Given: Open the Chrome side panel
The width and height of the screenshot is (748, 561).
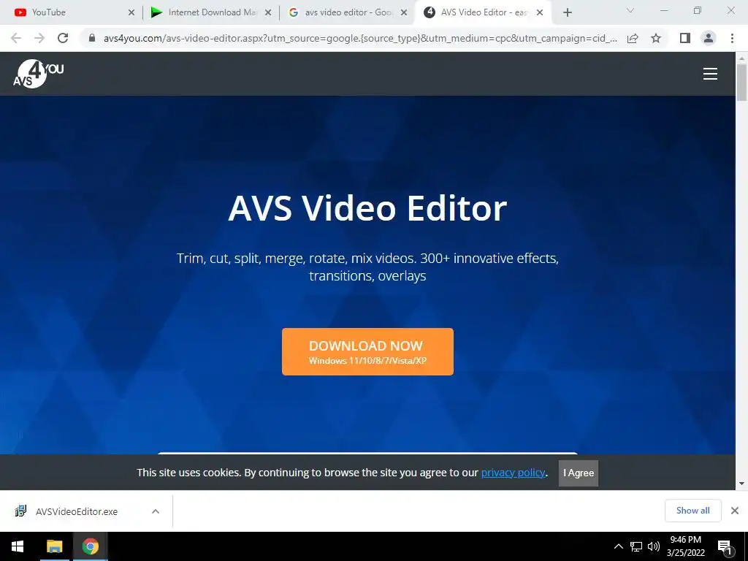Looking at the screenshot, I should click(x=685, y=38).
